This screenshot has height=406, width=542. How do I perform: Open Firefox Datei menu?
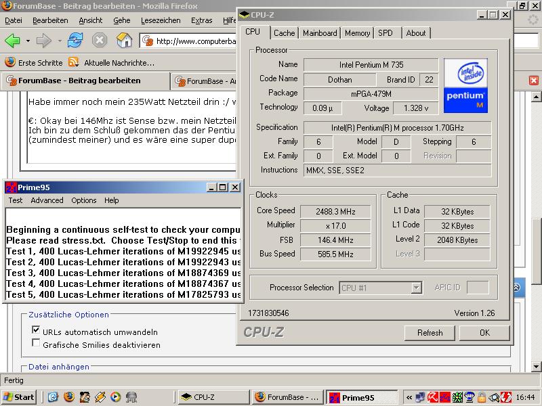[x=14, y=20]
